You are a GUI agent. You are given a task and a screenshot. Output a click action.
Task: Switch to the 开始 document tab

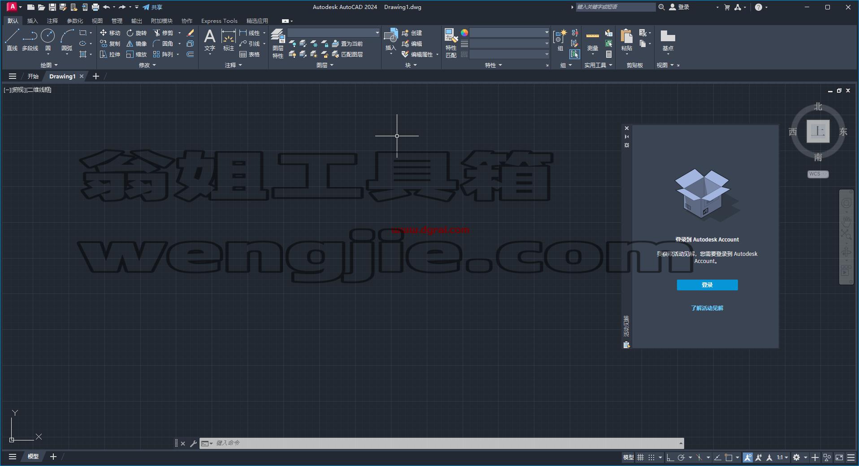pyautogui.click(x=33, y=76)
